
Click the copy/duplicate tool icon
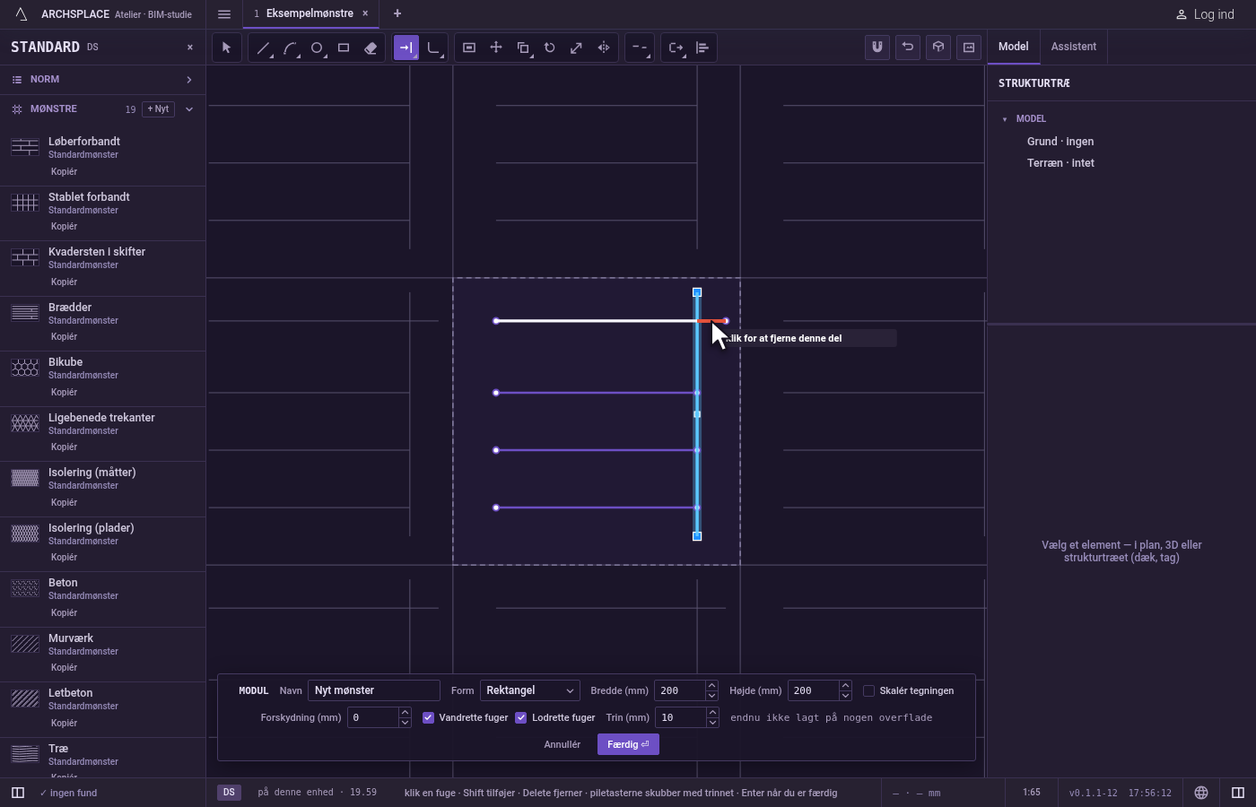(523, 48)
